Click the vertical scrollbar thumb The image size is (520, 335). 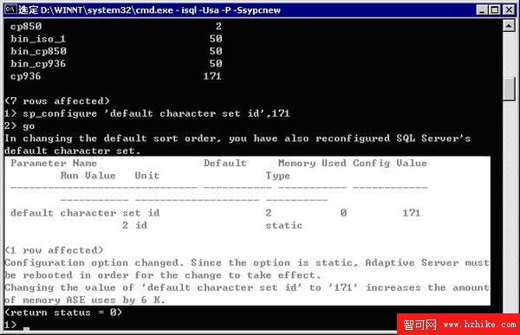click(509, 88)
